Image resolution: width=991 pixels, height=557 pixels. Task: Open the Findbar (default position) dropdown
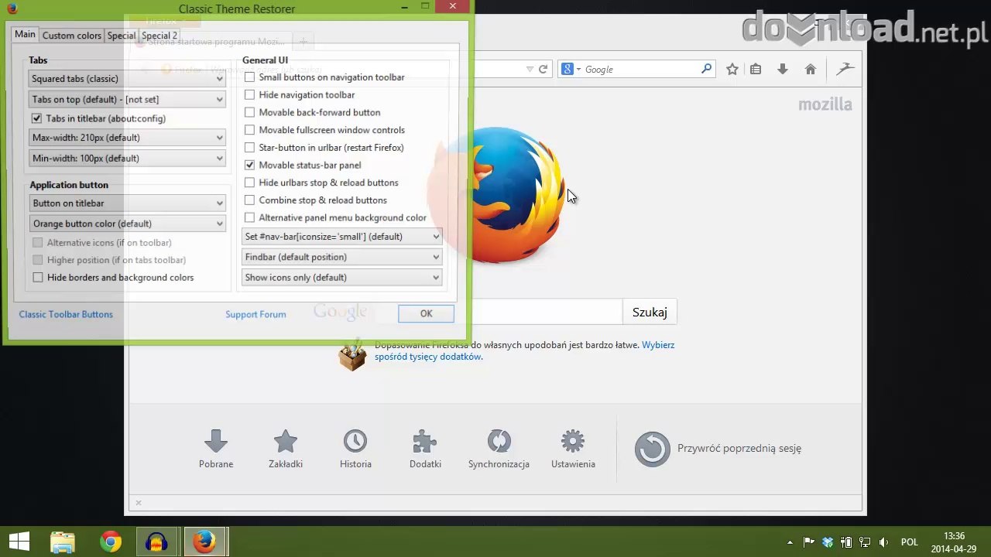[x=341, y=257]
